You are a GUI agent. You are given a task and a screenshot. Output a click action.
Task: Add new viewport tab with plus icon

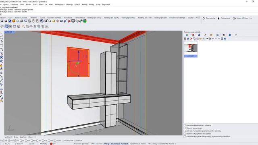35,137
